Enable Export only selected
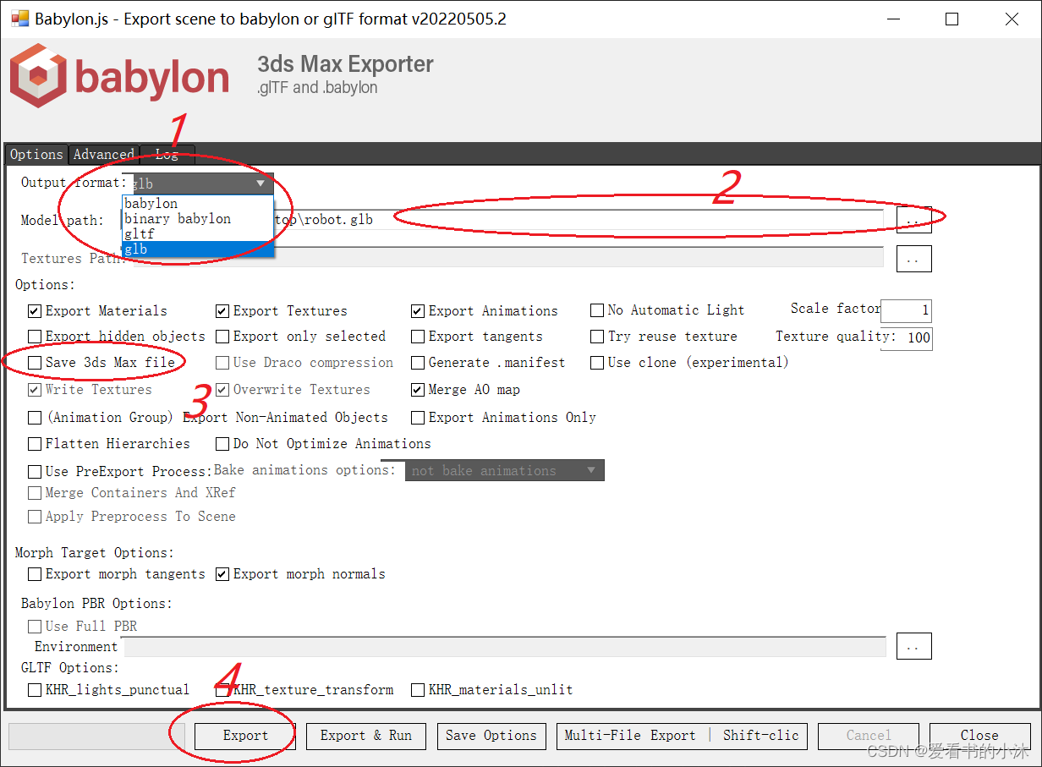The image size is (1042, 767). [x=222, y=337]
